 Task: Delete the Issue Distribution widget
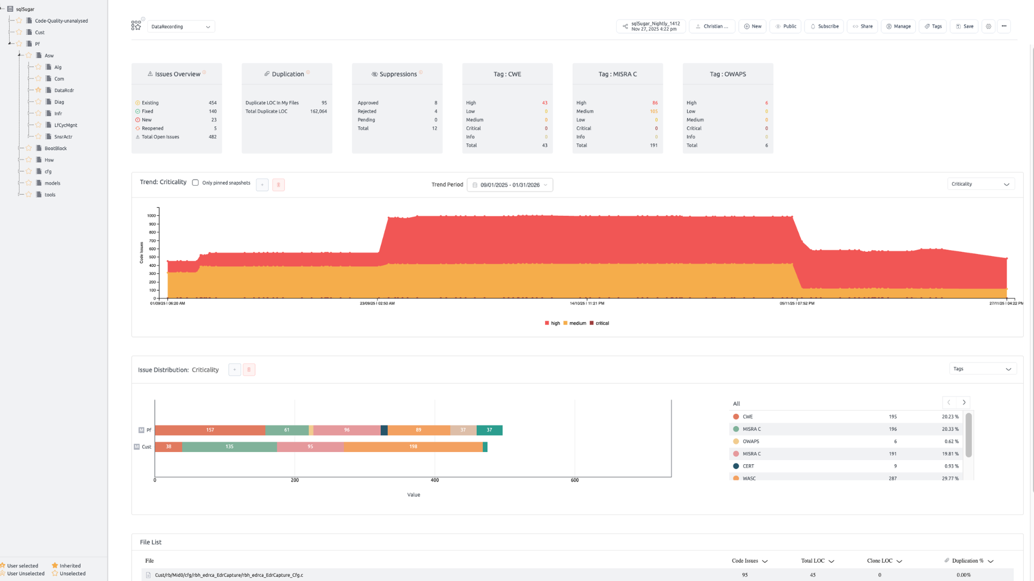point(249,370)
